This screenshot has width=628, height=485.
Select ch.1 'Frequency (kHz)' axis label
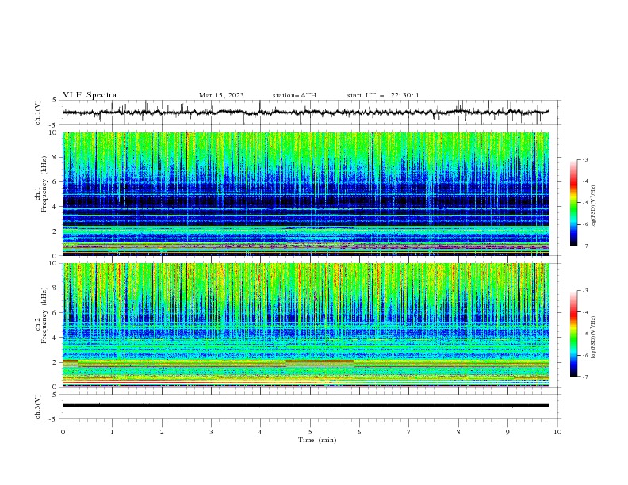[x=44, y=184]
